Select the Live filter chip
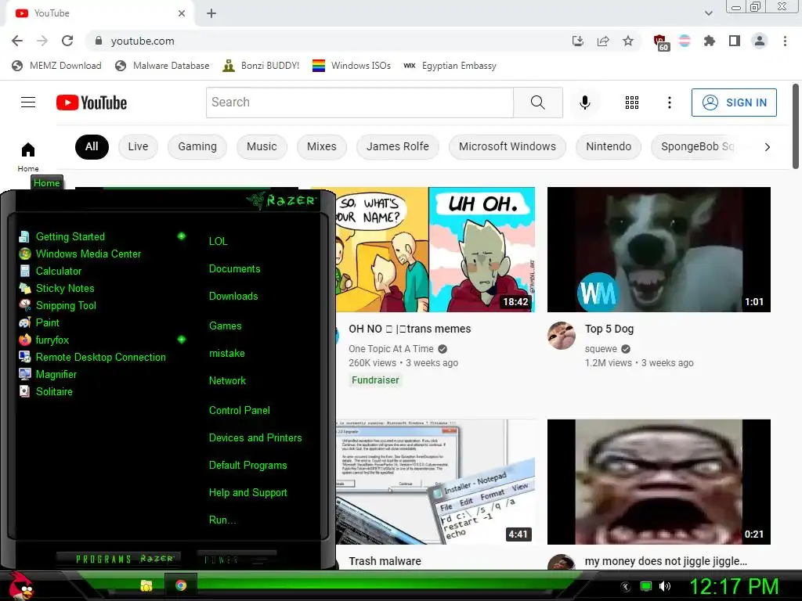 pos(138,146)
